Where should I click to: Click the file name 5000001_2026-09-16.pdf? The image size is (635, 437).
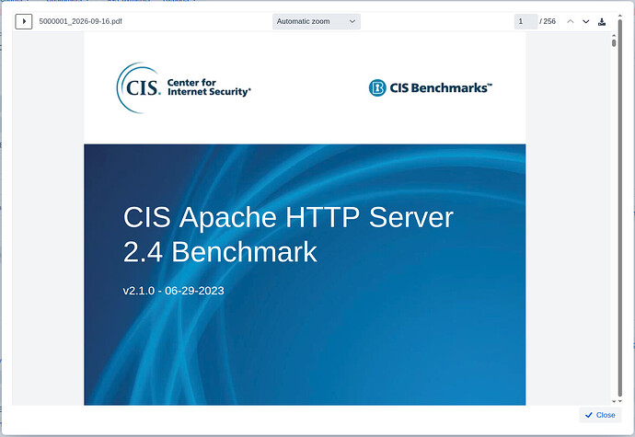coord(81,21)
